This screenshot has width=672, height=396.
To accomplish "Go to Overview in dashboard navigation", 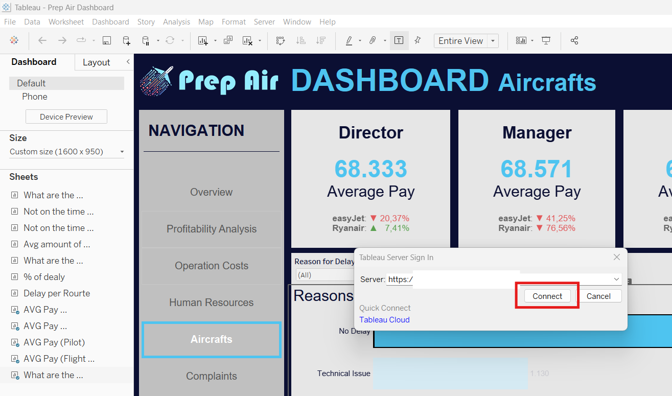I will (x=211, y=192).
